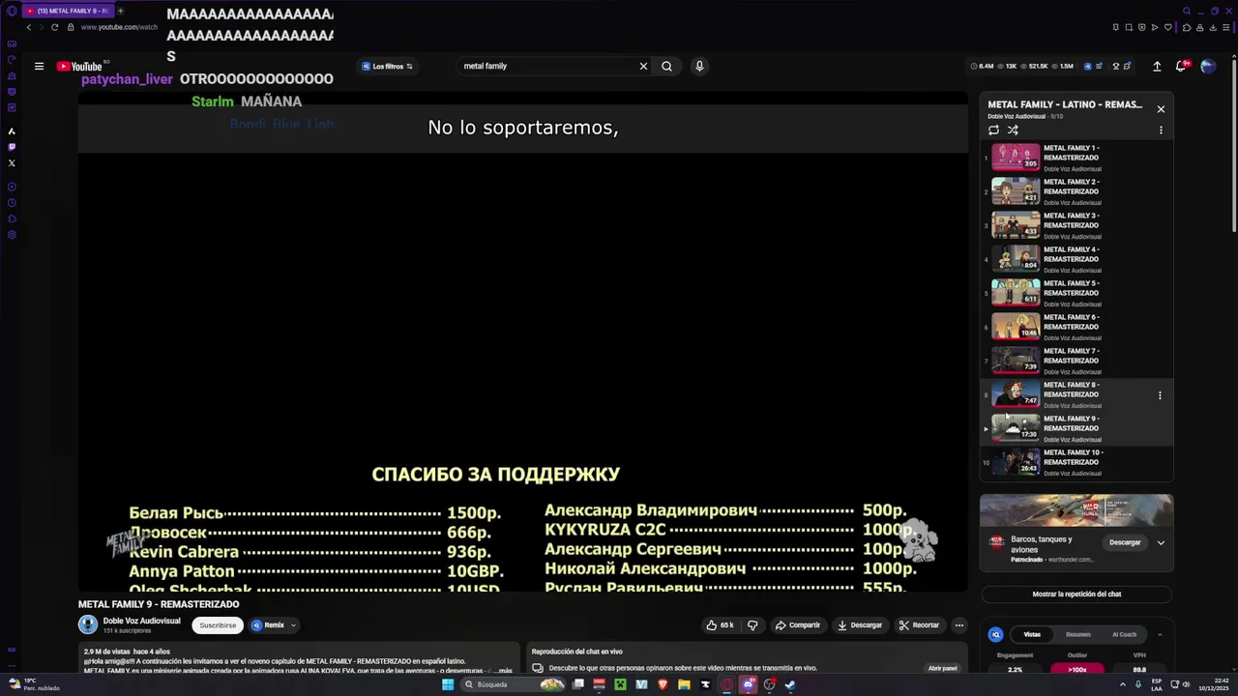Image resolution: width=1238 pixels, height=696 pixels.
Task: Click the heart bookmark icon in toolbar
Action: (x=1167, y=27)
